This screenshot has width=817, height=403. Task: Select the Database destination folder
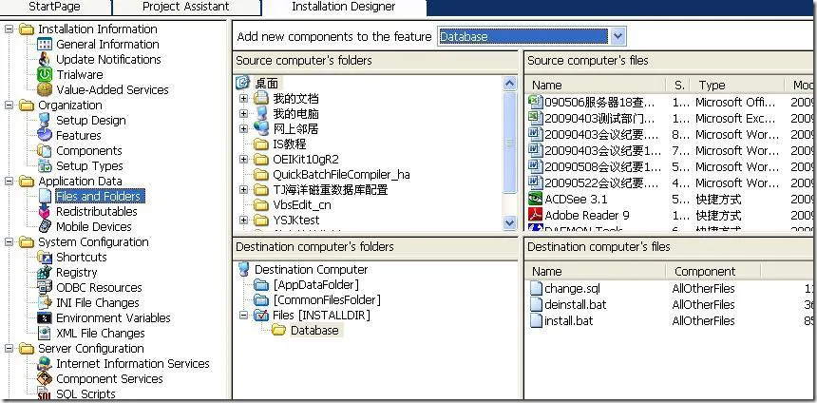pyautogui.click(x=313, y=330)
